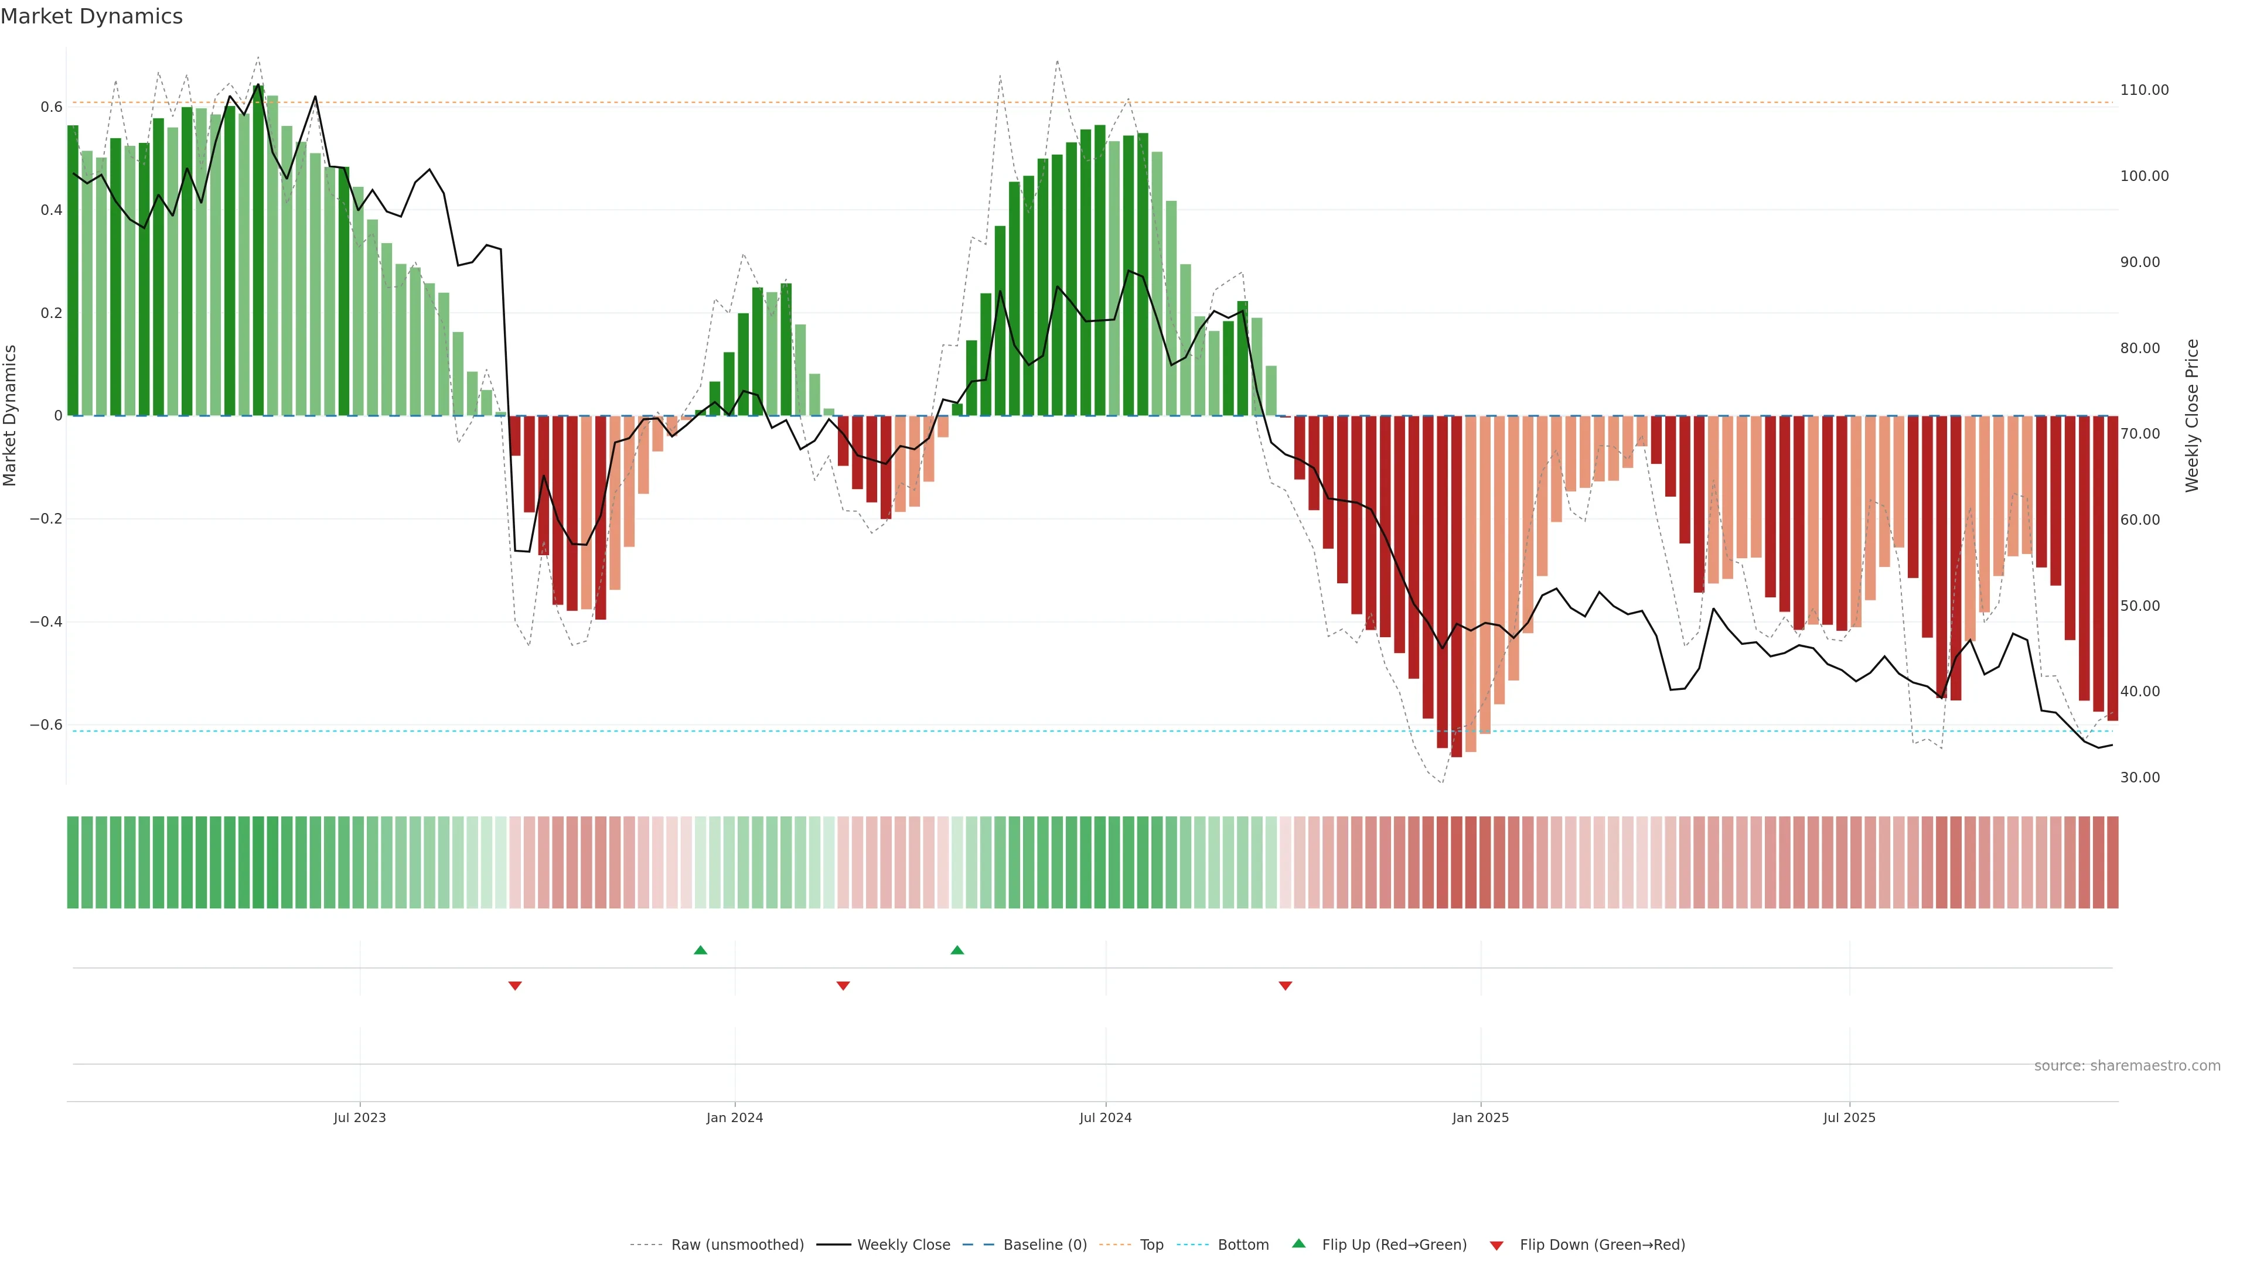Toggle the Bottom legend entry
Viewport: 2250px width, 1265px height.
[x=1243, y=1245]
